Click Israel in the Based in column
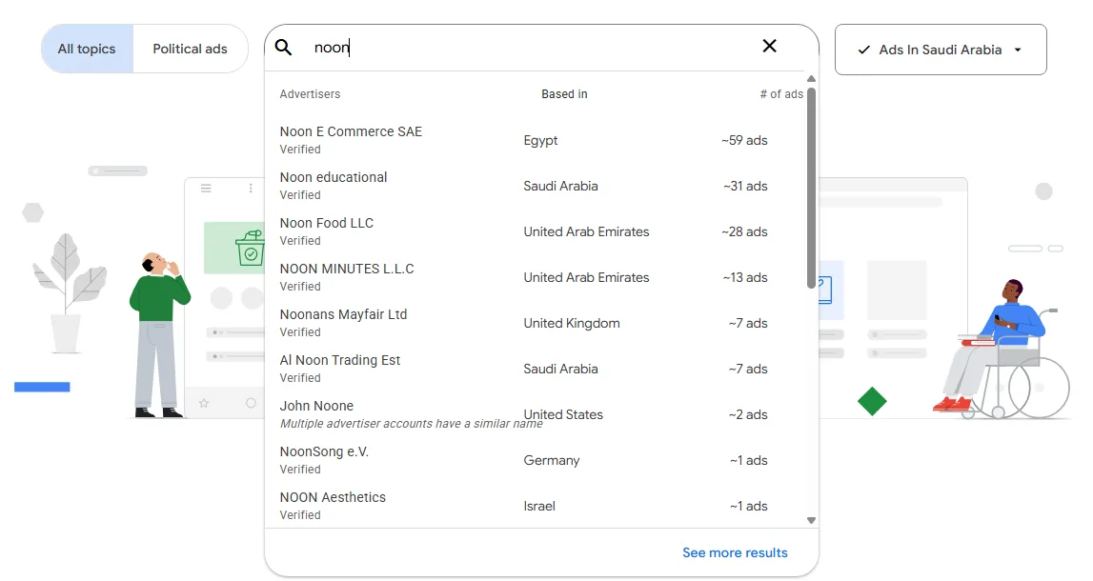Screen dimensions: 1093x581 click(x=539, y=506)
